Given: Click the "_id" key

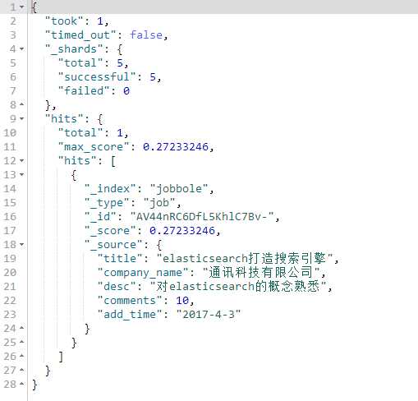Looking at the screenshot, I should tap(100, 217).
